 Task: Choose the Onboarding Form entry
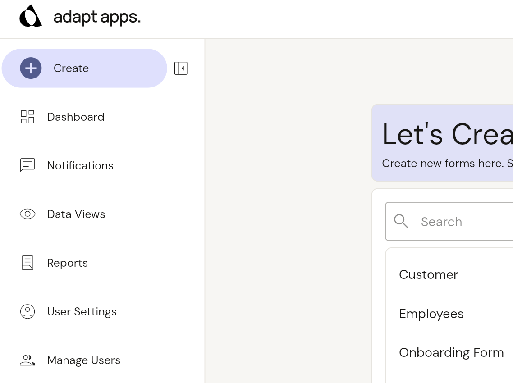click(x=451, y=352)
